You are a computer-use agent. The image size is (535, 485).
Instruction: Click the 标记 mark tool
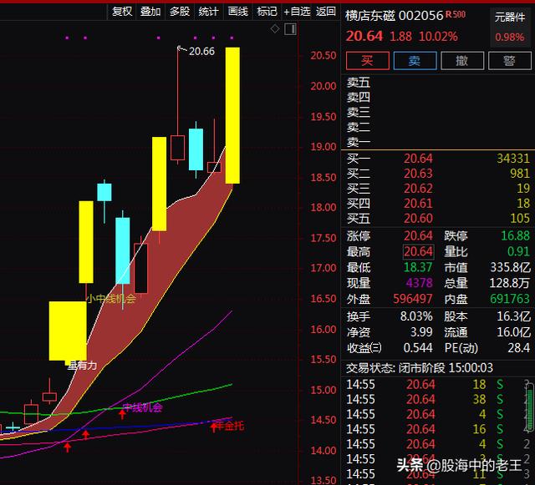267,11
